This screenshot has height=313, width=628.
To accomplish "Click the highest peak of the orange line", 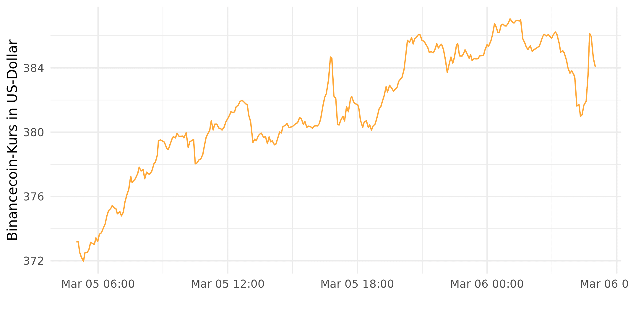I will click(510, 19).
